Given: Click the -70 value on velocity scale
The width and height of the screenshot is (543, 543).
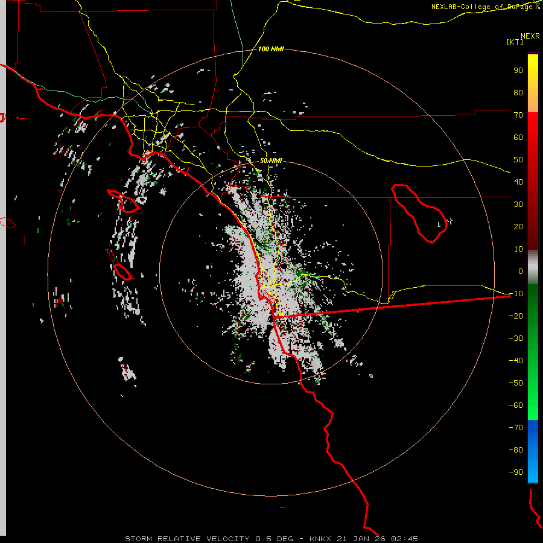Looking at the screenshot, I should 516,428.
